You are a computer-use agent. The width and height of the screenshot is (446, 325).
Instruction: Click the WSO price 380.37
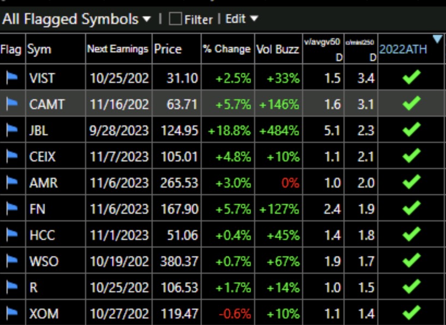coord(179,262)
